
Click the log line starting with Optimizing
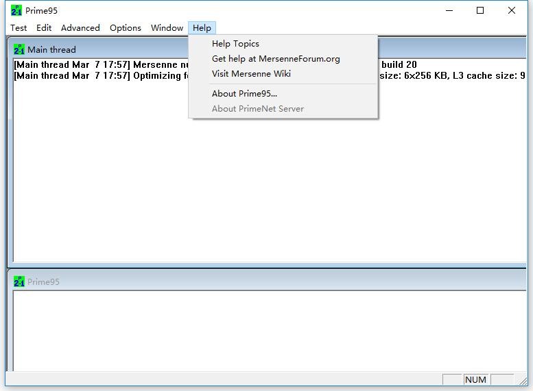point(270,75)
